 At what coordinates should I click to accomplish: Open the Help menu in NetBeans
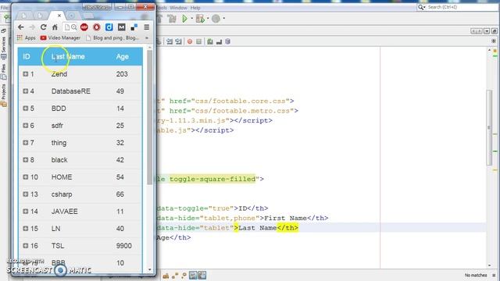[x=195, y=8]
